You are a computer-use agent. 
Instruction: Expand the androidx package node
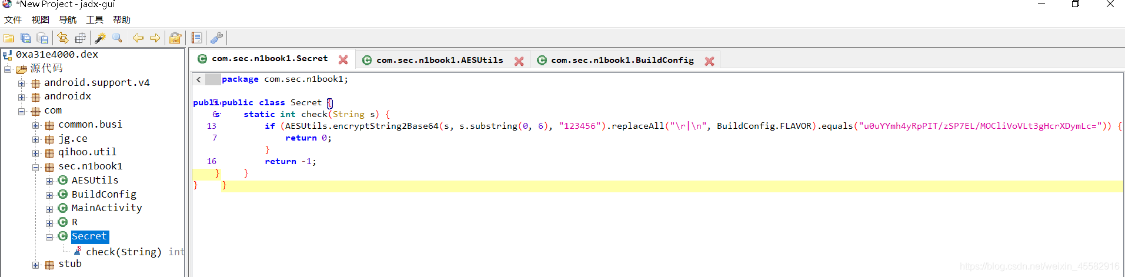point(22,97)
